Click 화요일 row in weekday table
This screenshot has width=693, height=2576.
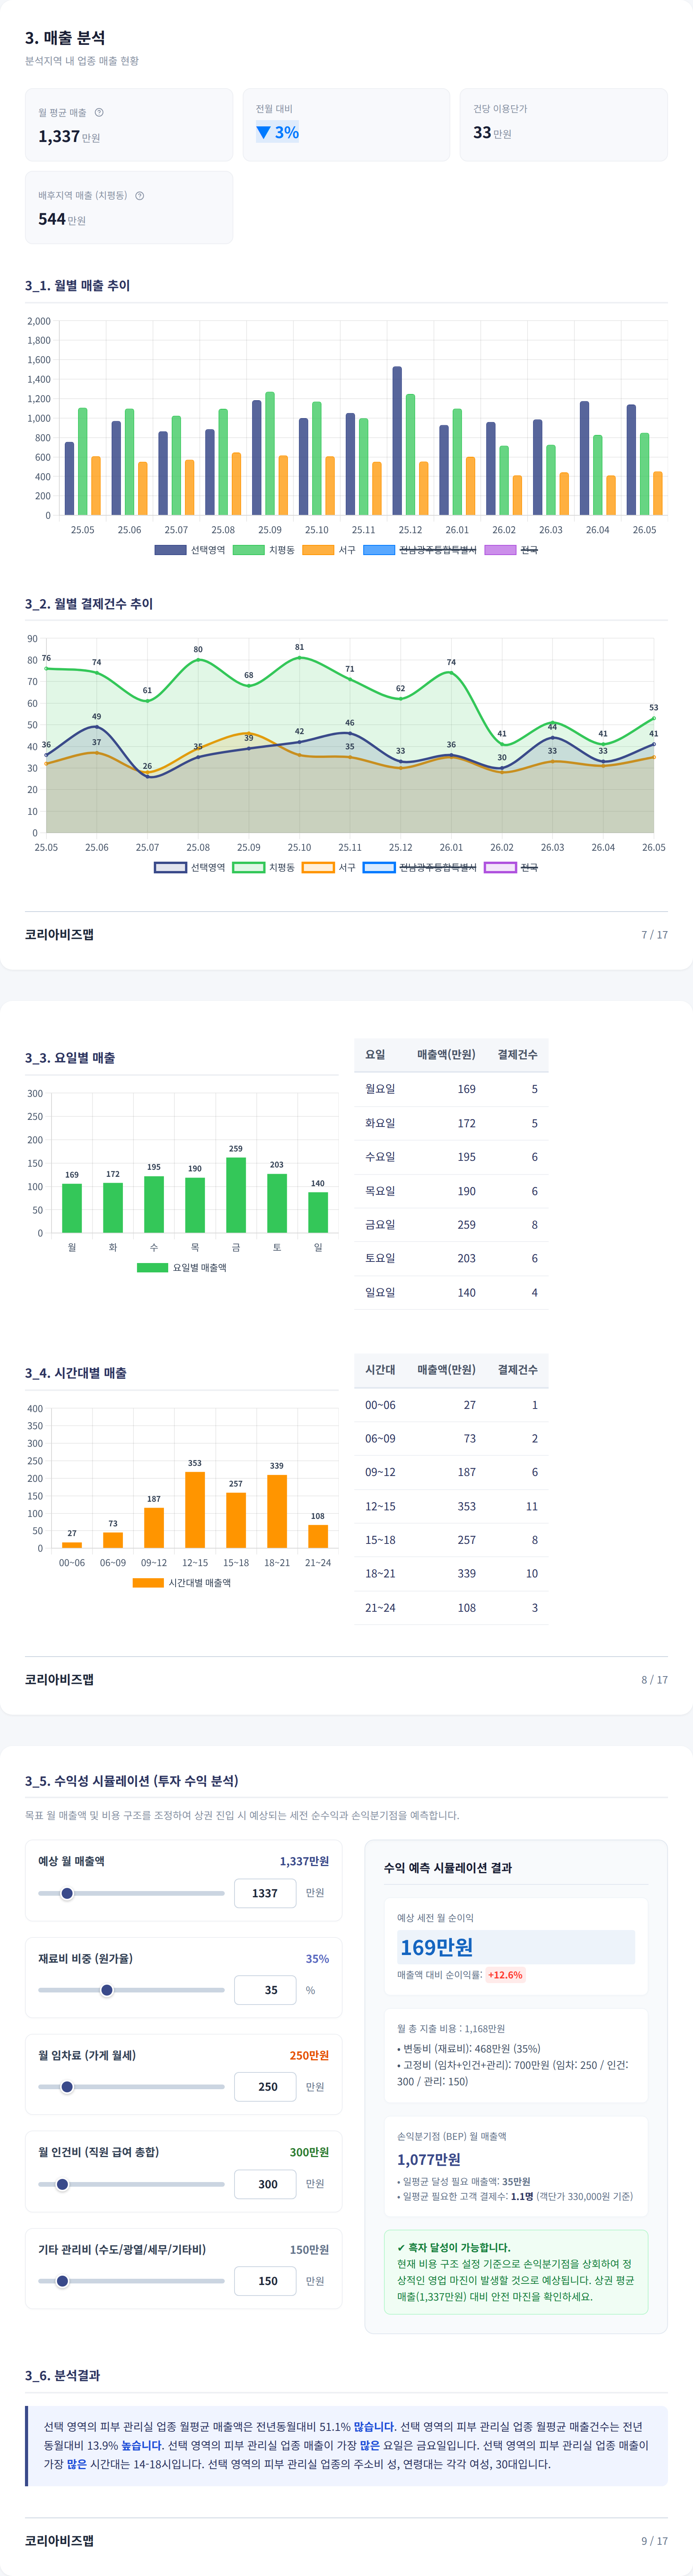[451, 1123]
